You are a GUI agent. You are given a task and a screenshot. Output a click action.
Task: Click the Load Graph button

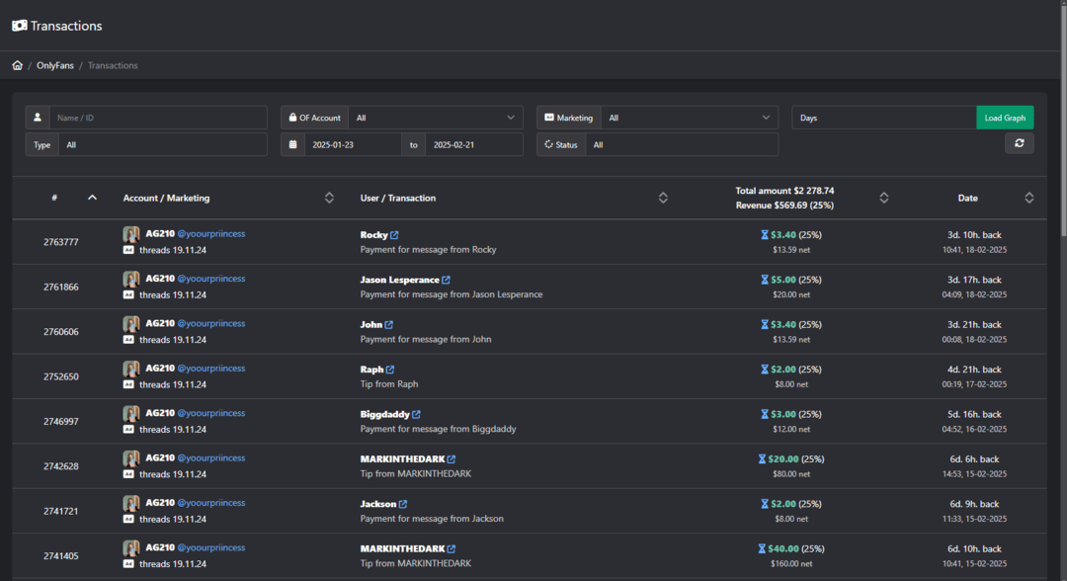(1005, 118)
